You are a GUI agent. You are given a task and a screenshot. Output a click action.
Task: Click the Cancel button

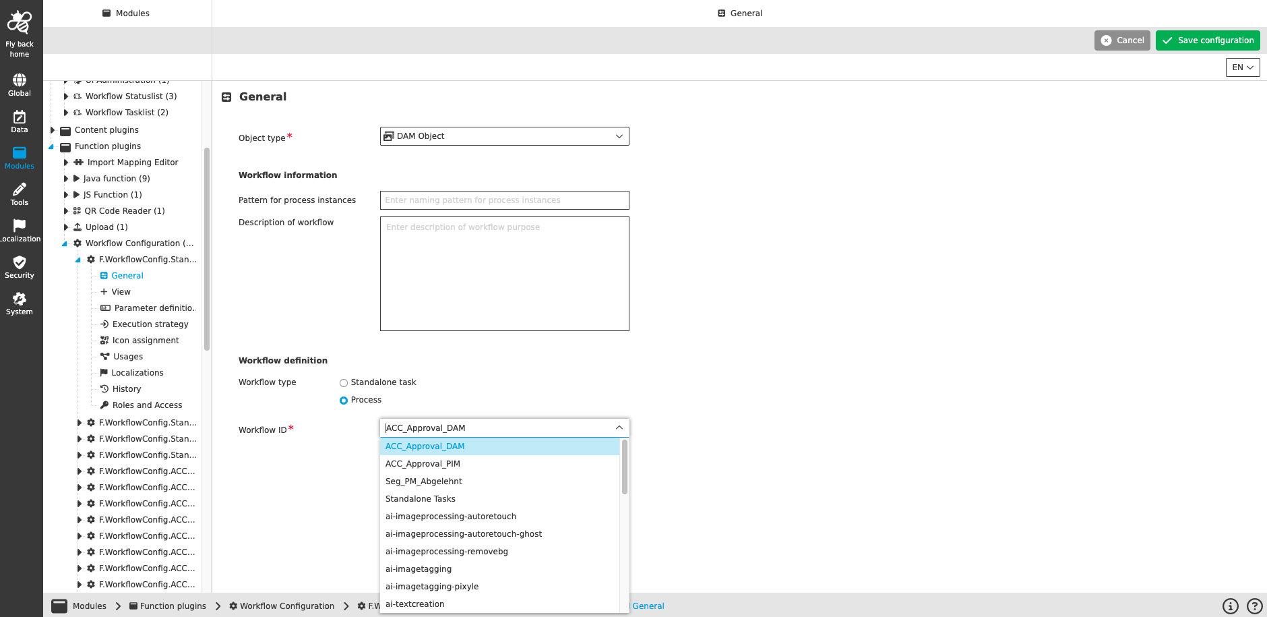click(1122, 40)
